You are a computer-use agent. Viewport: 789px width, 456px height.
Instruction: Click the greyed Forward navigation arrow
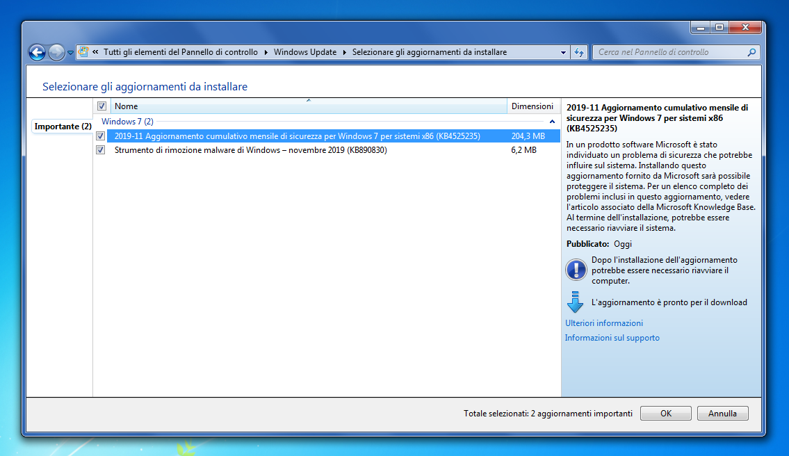click(56, 52)
